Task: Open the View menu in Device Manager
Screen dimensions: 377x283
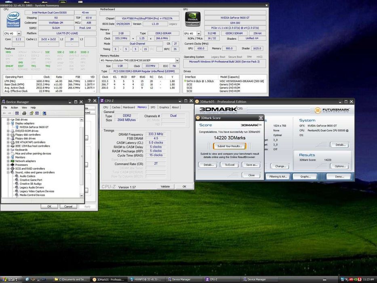Action: 24,108
